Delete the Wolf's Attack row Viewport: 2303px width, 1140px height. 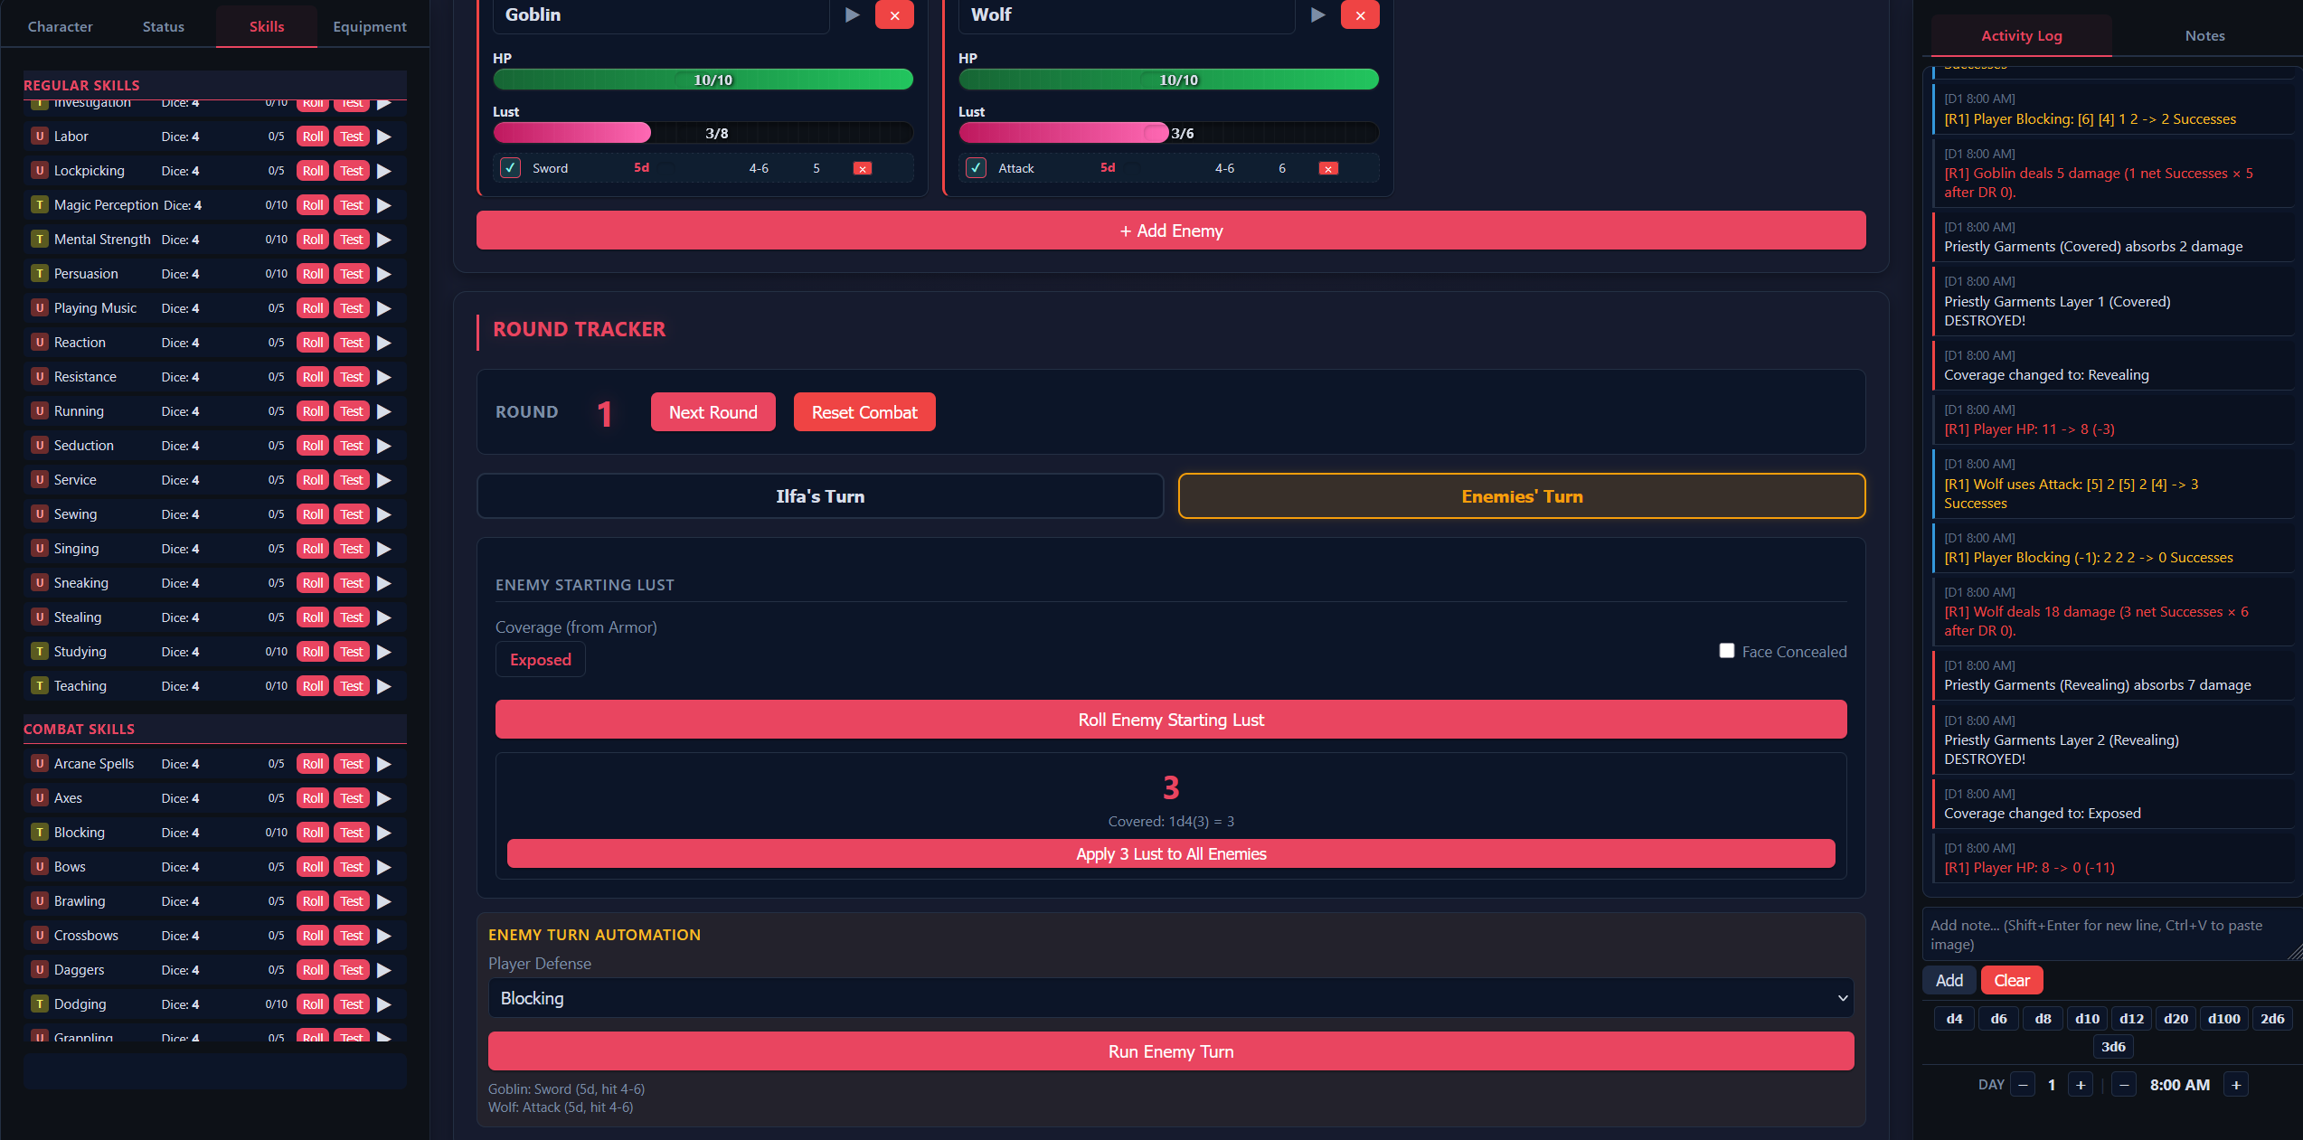pos(1328,168)
